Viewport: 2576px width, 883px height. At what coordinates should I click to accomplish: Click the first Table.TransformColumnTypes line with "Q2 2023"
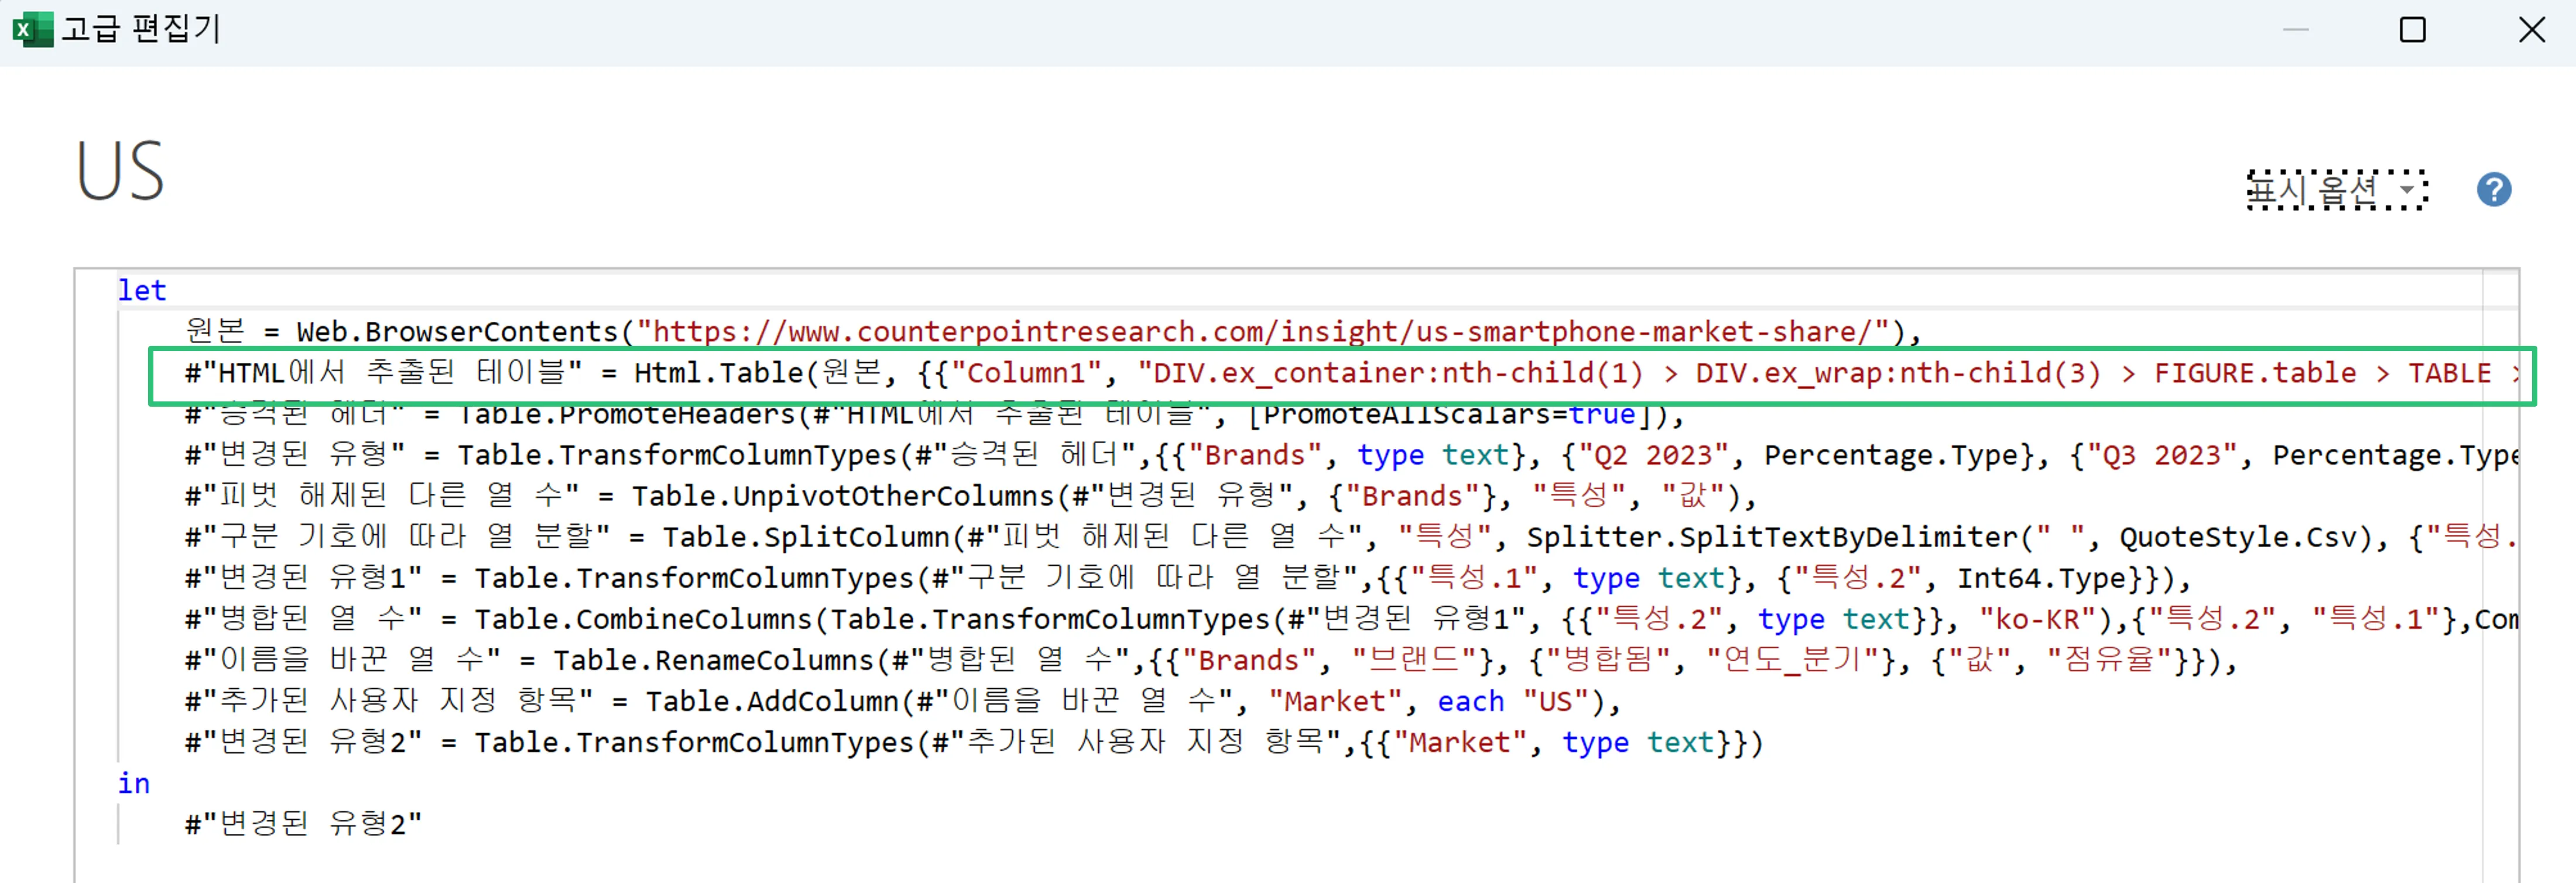(1351, 455)
